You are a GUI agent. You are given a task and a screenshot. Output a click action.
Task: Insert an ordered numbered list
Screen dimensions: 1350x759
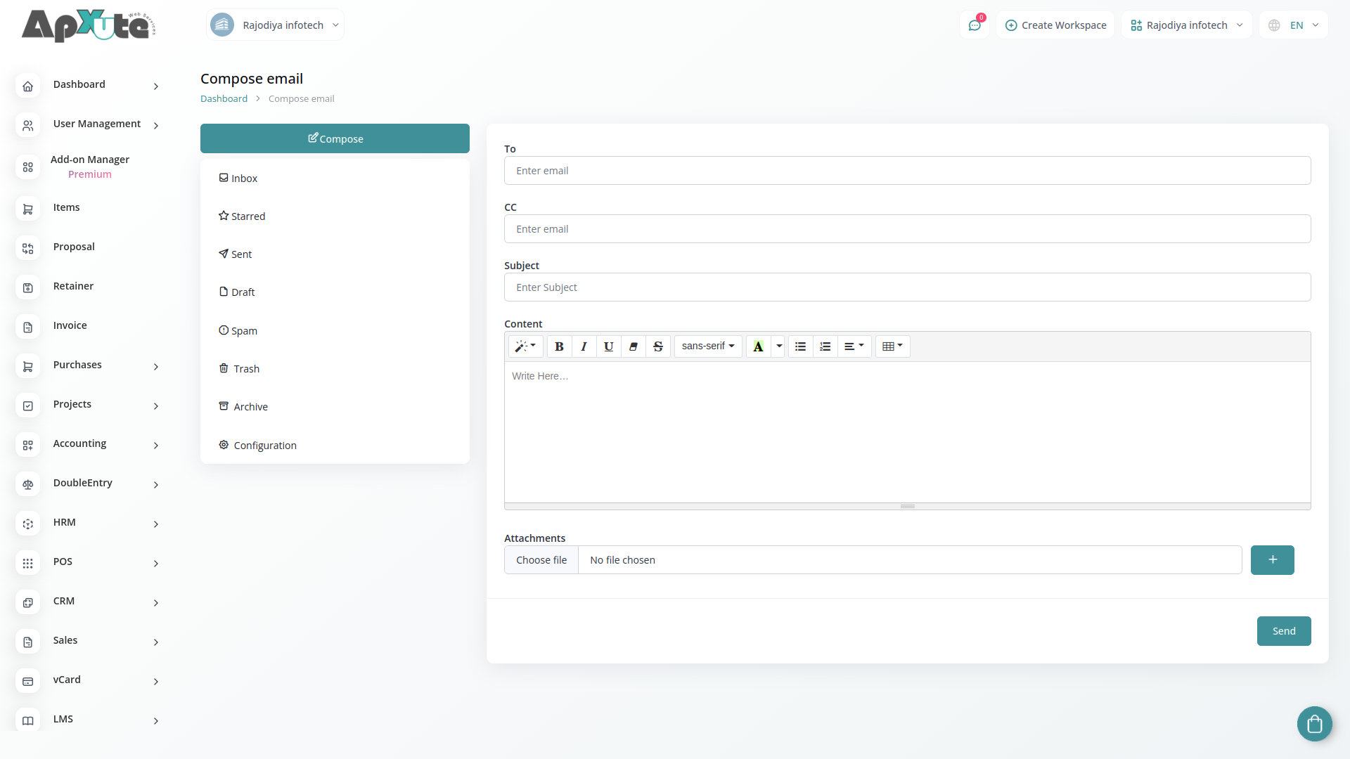[x=825, y=346]
